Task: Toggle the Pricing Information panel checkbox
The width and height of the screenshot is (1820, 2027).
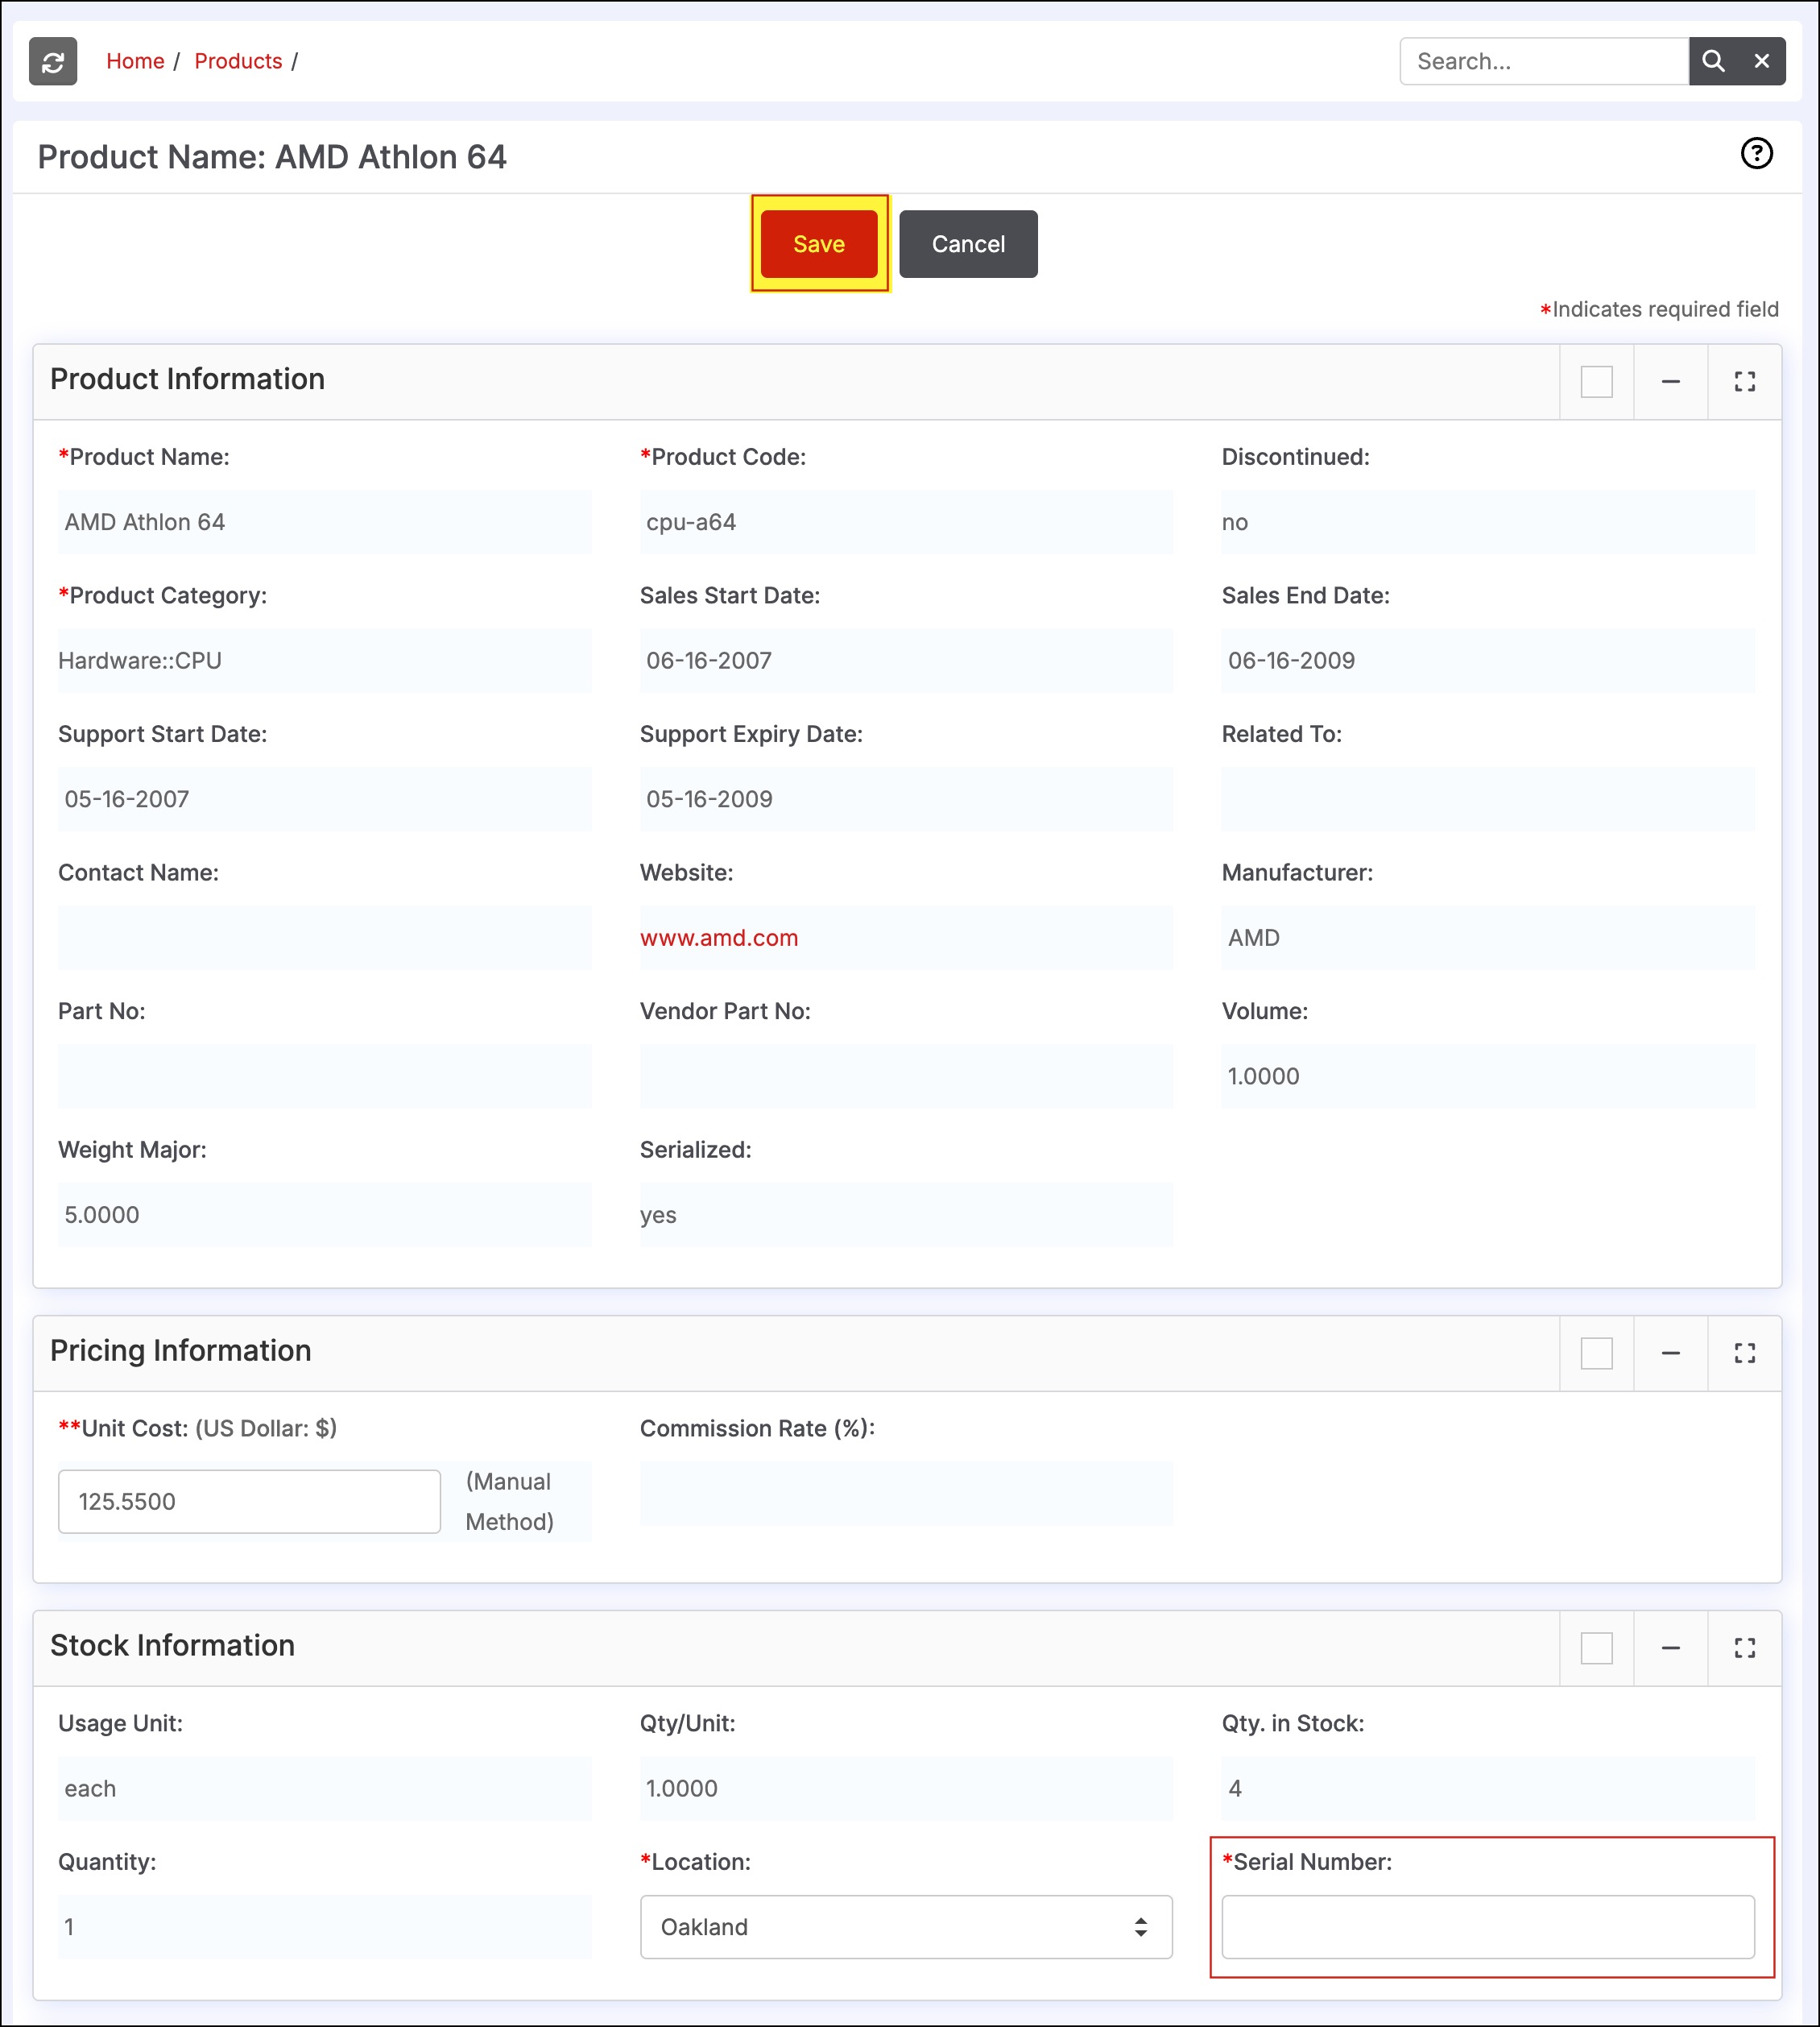Action: tap(1596, 1353)
